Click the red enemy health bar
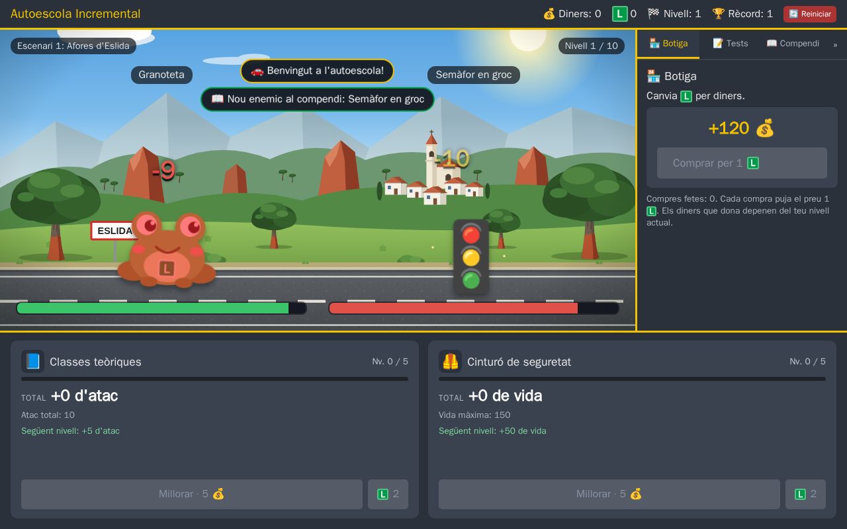847x529 pixels. 474,308
